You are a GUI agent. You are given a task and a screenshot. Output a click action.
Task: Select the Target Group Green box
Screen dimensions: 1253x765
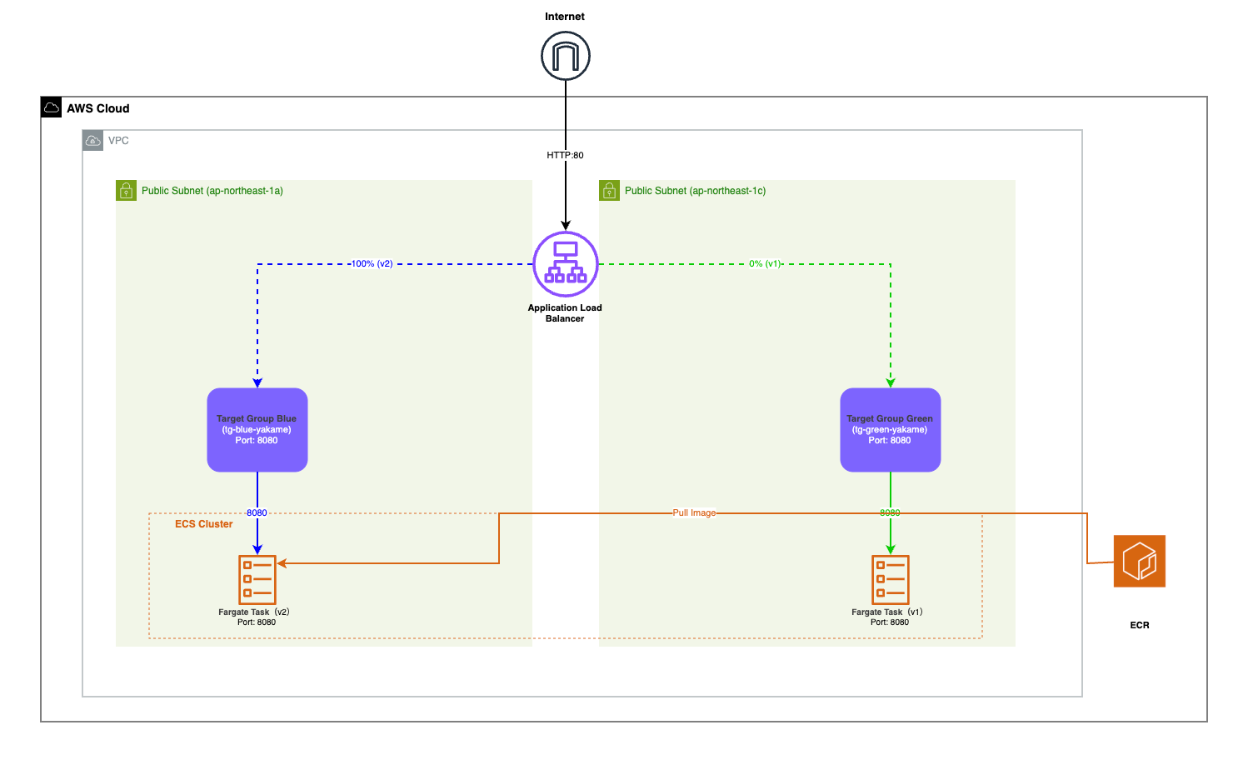(891, 430)
